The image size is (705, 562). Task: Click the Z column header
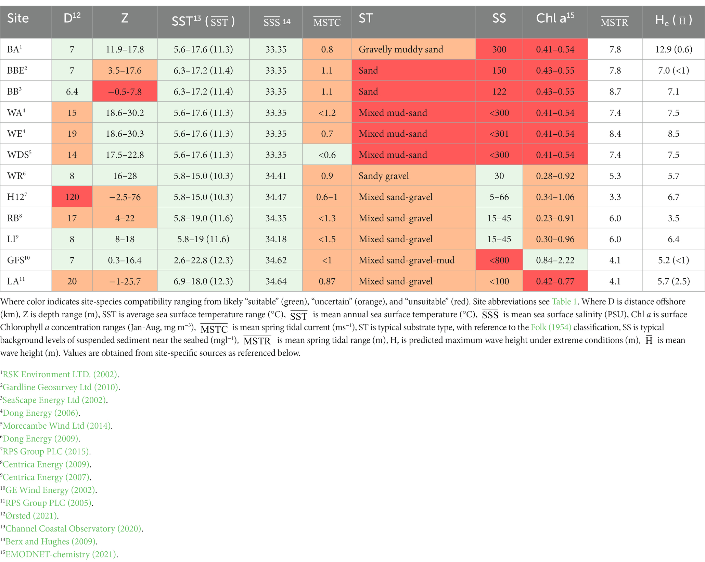[x=125, y=22]
